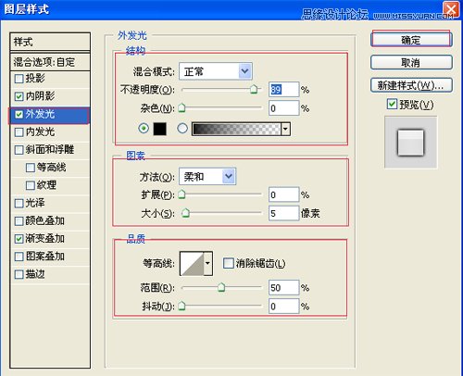The height and width of the screenshot is (376, 463).
Task: Enable the 斜面和浮雕 checkbox
Action: pos(19,150)
